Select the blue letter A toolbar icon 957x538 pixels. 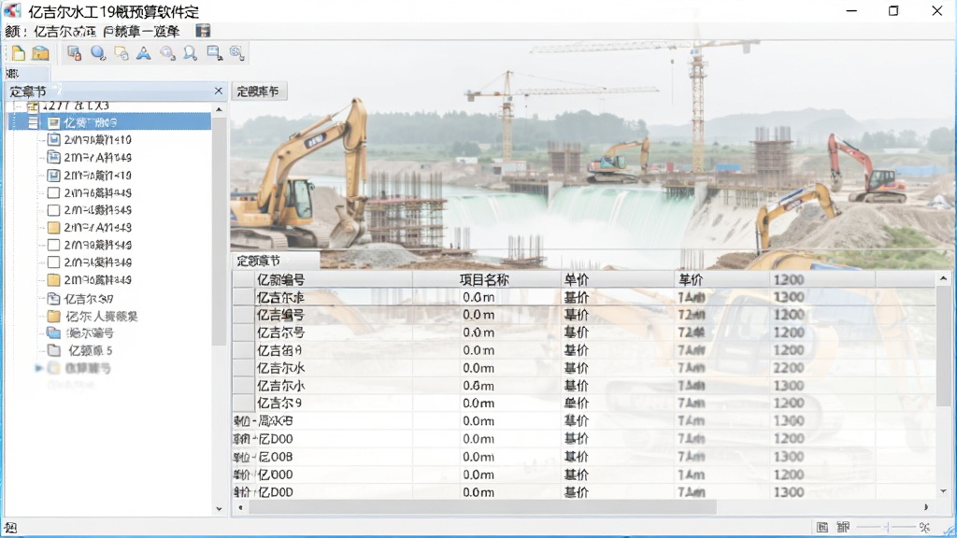tap(143, 53)
